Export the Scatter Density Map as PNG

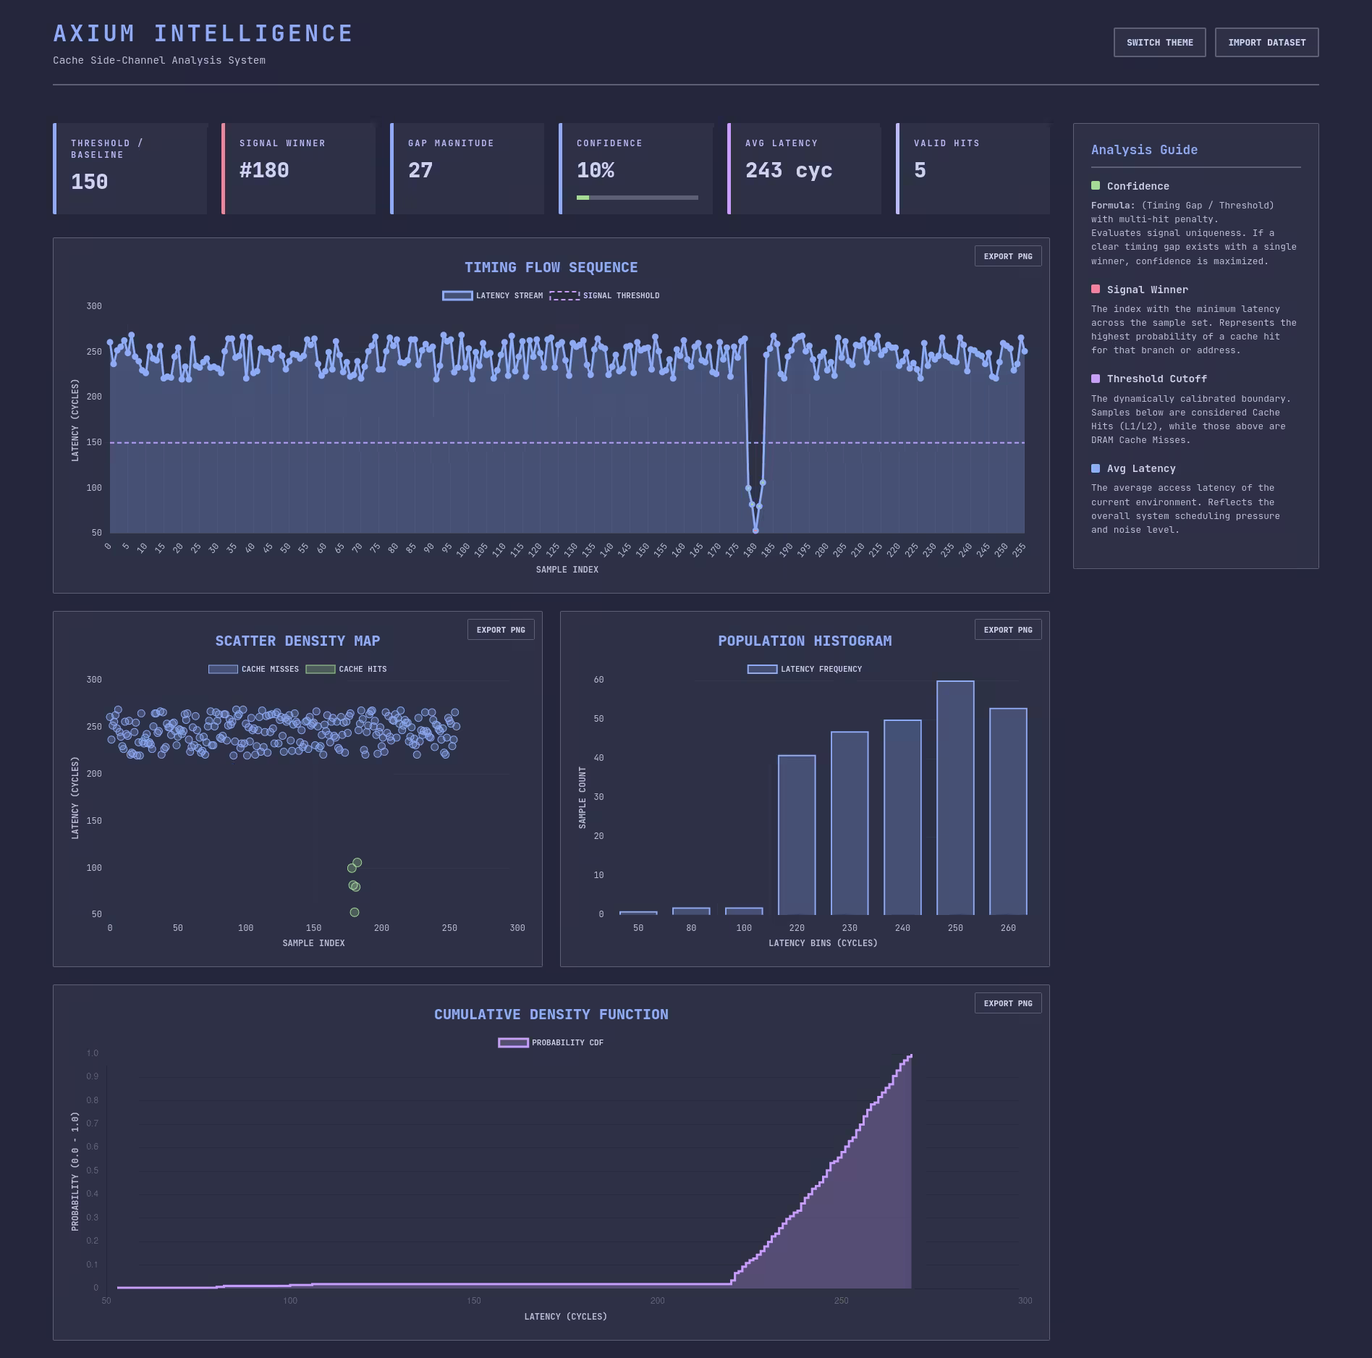(501, 630)
